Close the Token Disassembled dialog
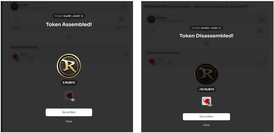 [206, 125]
